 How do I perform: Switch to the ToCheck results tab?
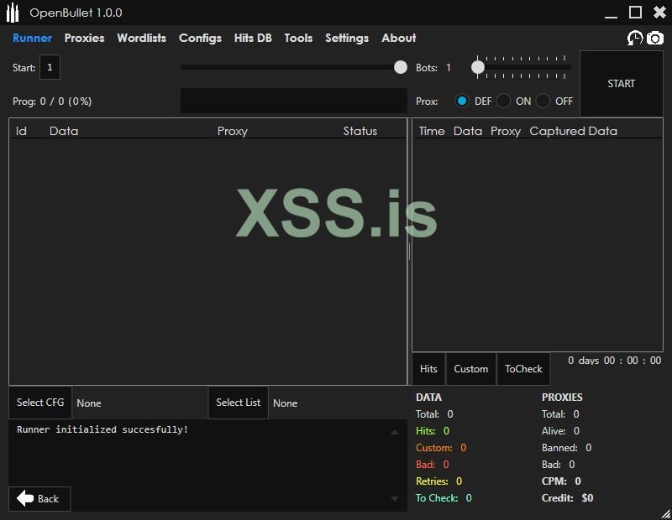(523, 369)
